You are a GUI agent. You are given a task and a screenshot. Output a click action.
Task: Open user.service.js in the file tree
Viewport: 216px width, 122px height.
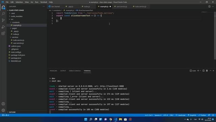coord(19,43)
